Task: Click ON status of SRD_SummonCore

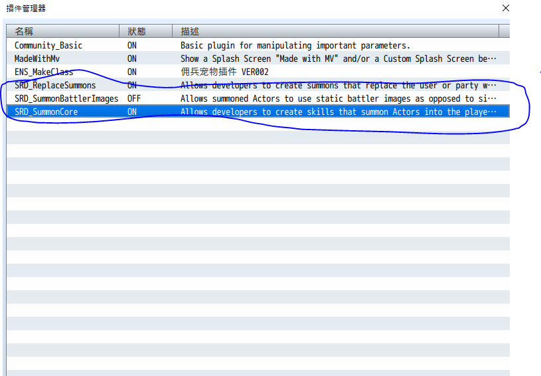Action: [132, 112]
